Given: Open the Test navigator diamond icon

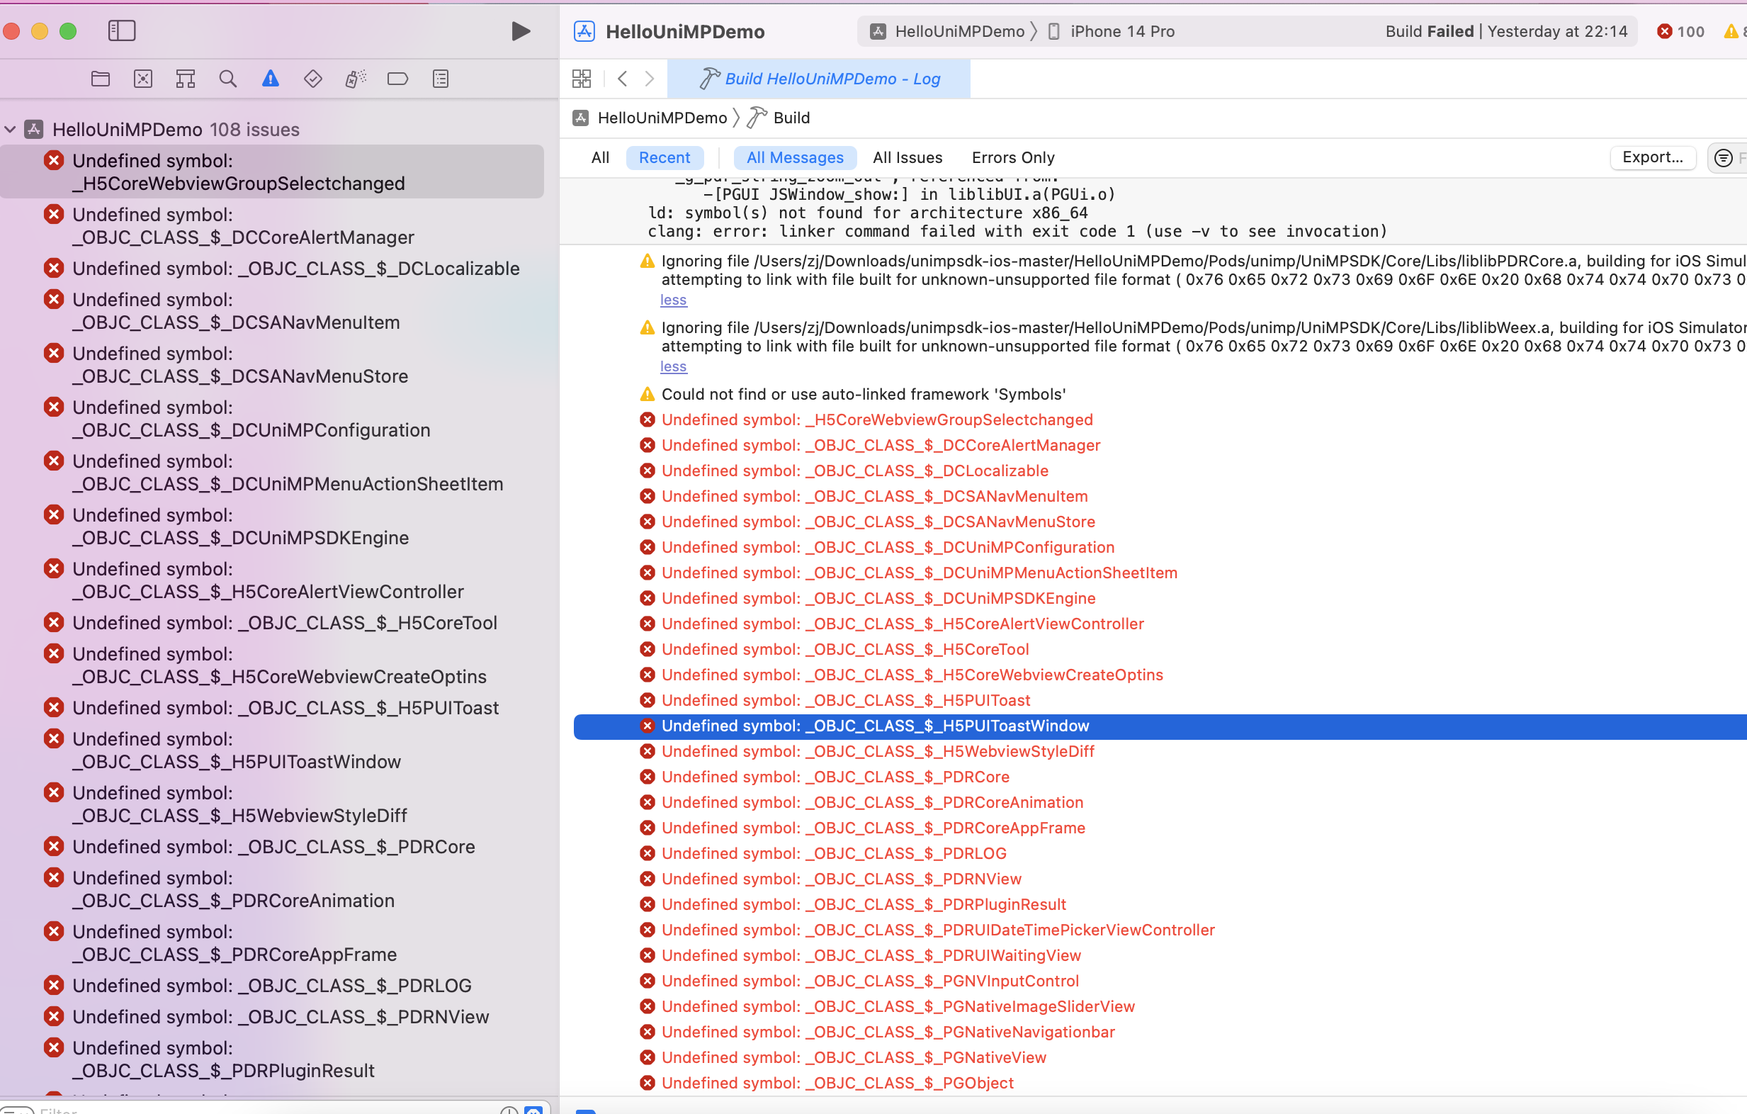Looking at the screenshot, I should [x=312, y=79].
